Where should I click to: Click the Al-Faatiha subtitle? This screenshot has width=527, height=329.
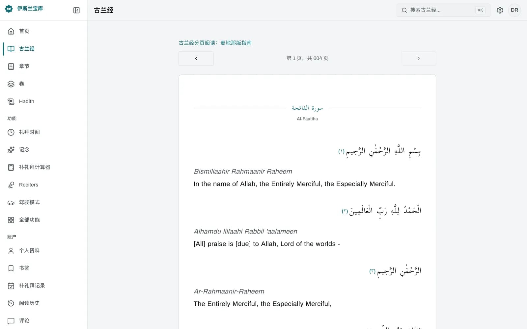[307, 119]
